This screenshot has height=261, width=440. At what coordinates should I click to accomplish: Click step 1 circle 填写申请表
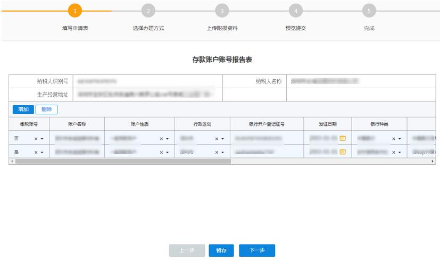pos(75,11)
